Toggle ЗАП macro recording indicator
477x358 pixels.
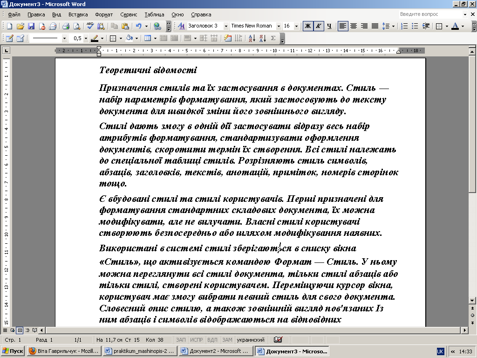(181, 340)
